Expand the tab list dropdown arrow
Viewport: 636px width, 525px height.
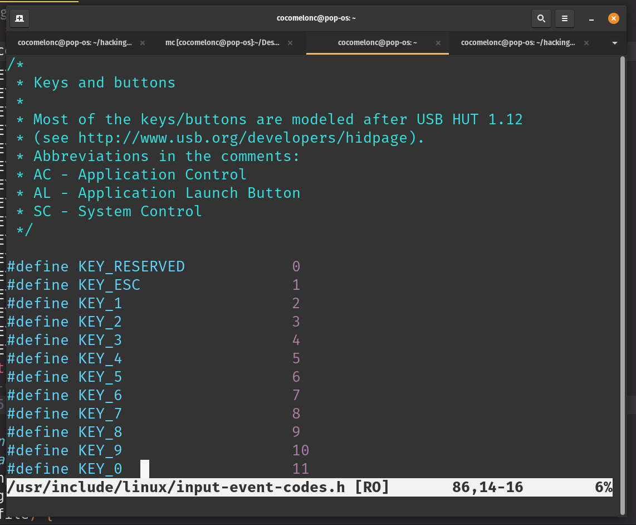pyautogui.click(x=614, y=43)
